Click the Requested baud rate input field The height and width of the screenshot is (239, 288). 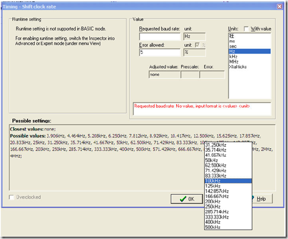tap(160, 37)
